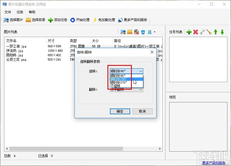Click the green plus icon in 任务列表
231x166 pixels.
[189, 32]
